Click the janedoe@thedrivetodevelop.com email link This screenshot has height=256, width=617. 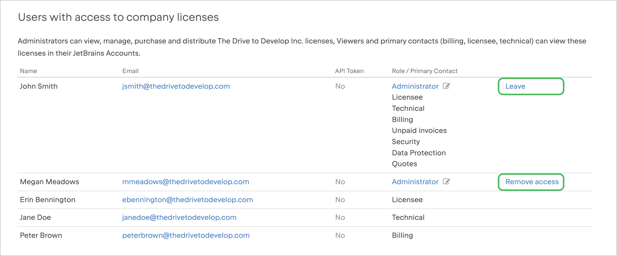tap(179, 217)
